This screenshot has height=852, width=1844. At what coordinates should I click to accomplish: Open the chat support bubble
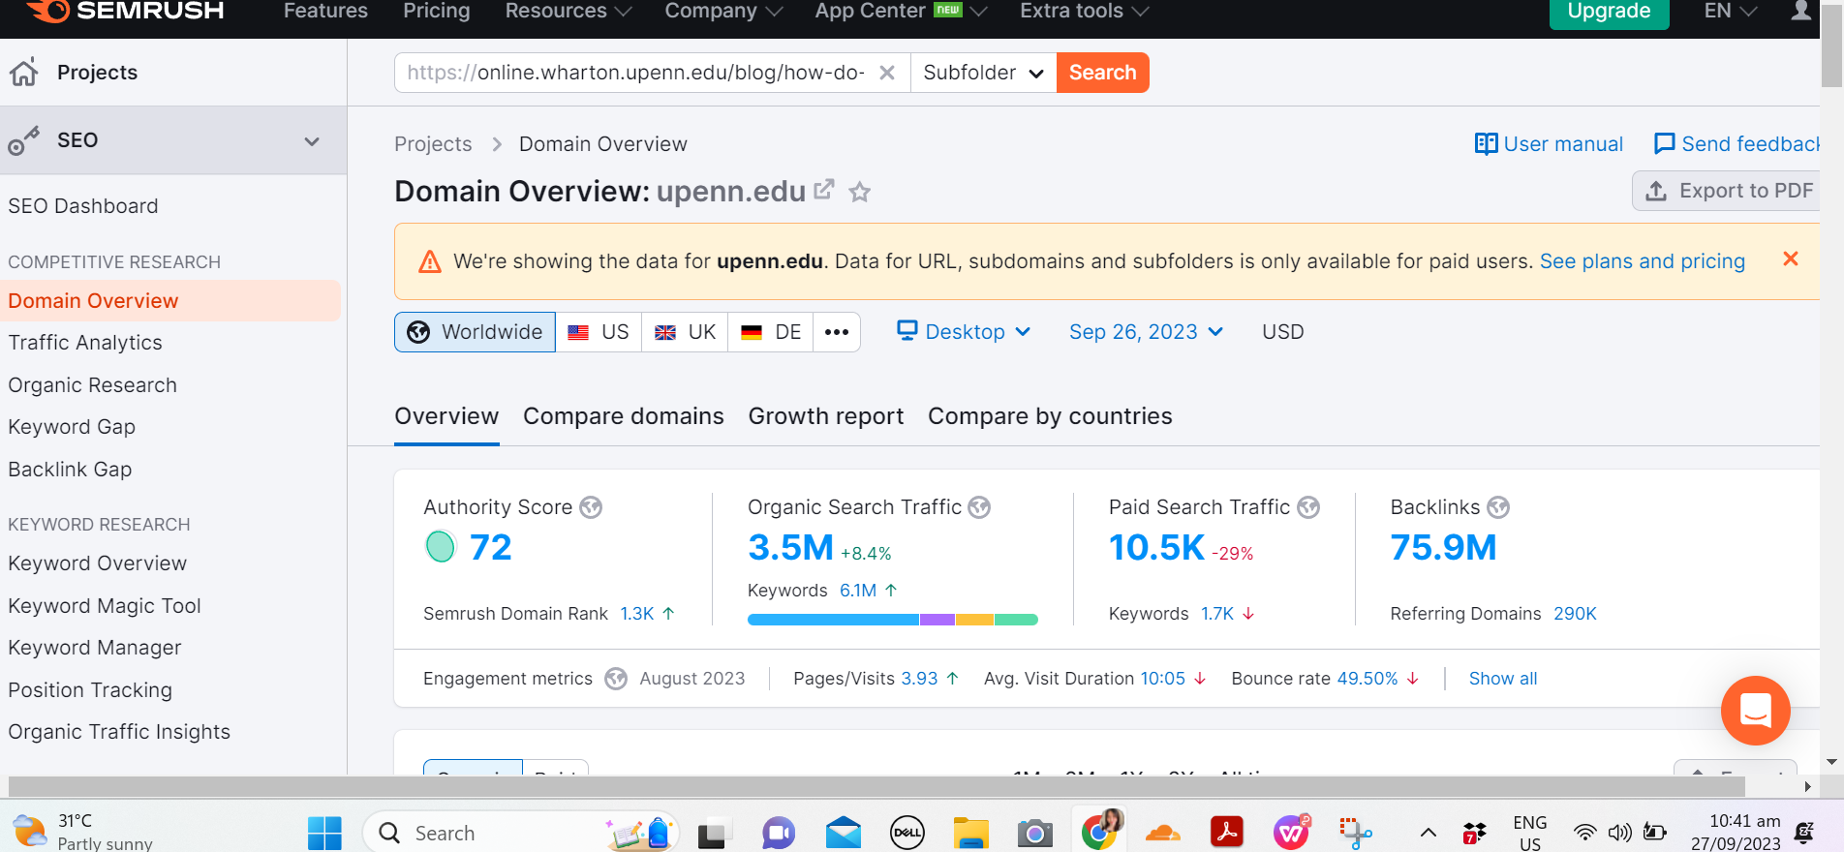(1755, 710)
